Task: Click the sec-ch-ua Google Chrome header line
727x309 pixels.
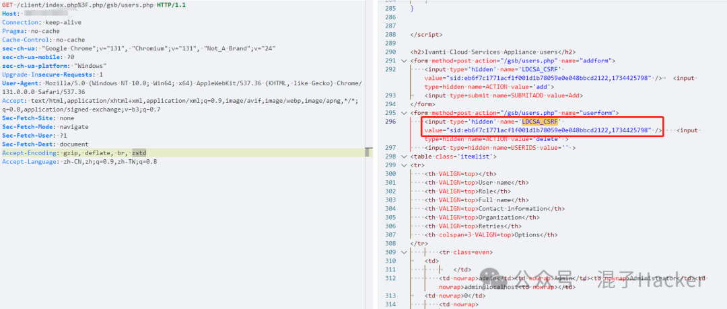Action: point(139,48)
